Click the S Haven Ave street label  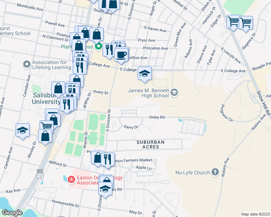pyautogui.click(x=155, y=29)
